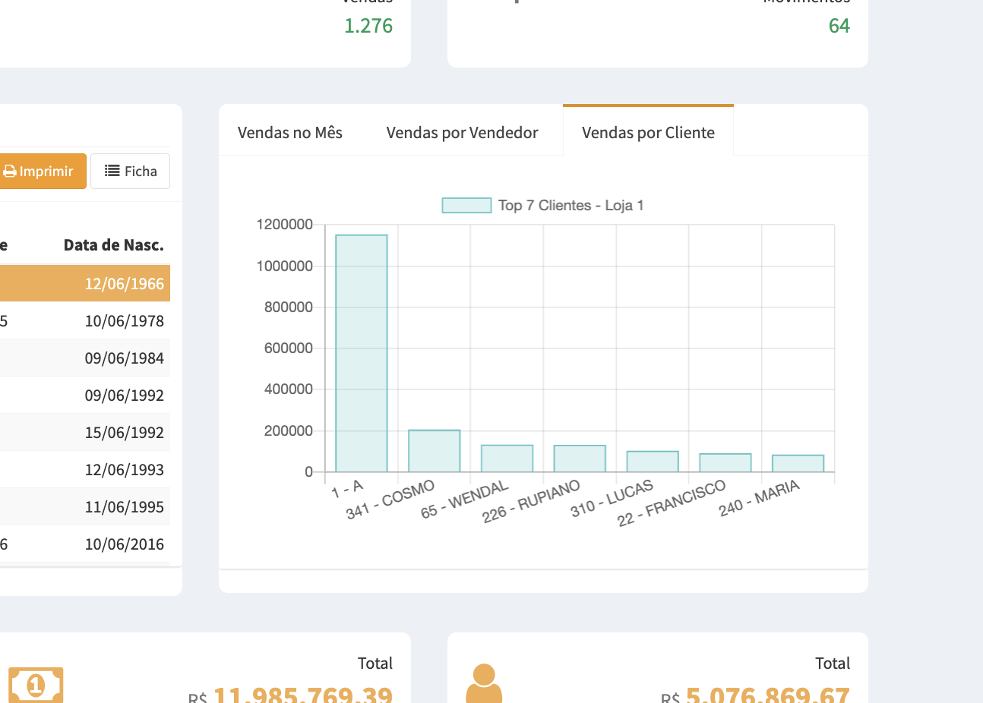Screen dimensions: 983x703
Task: Open the Vendas no Mês tab
Action: coord(289,133)
